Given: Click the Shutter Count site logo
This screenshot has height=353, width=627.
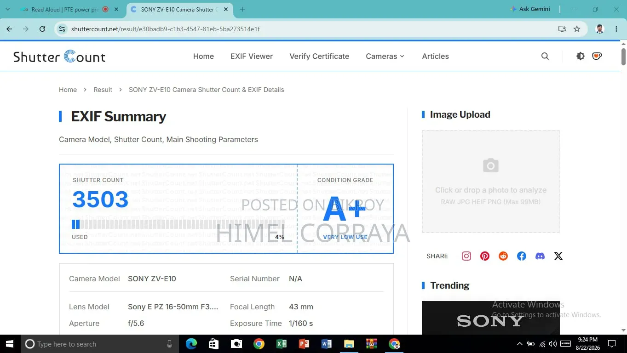Looking at the screenshot, I should click(x=59, y=57).
